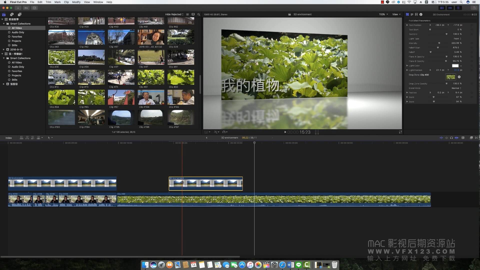Go back in timeline history arrow
The height and width of the screenshot is (270, 480).
(206, 138)
